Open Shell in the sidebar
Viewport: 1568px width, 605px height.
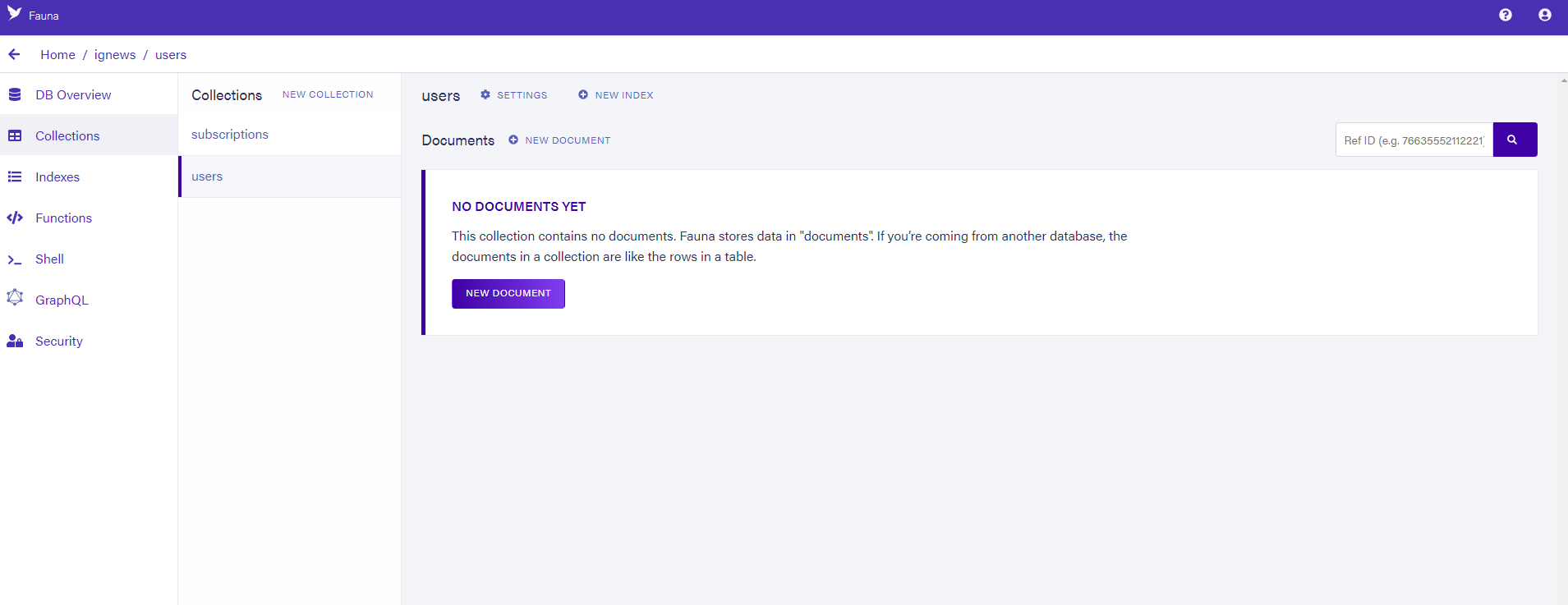[89, 259]
